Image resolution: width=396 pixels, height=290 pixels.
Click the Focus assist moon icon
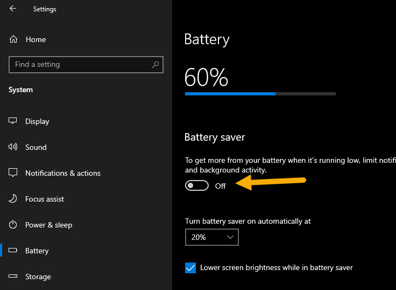point(13,199)
